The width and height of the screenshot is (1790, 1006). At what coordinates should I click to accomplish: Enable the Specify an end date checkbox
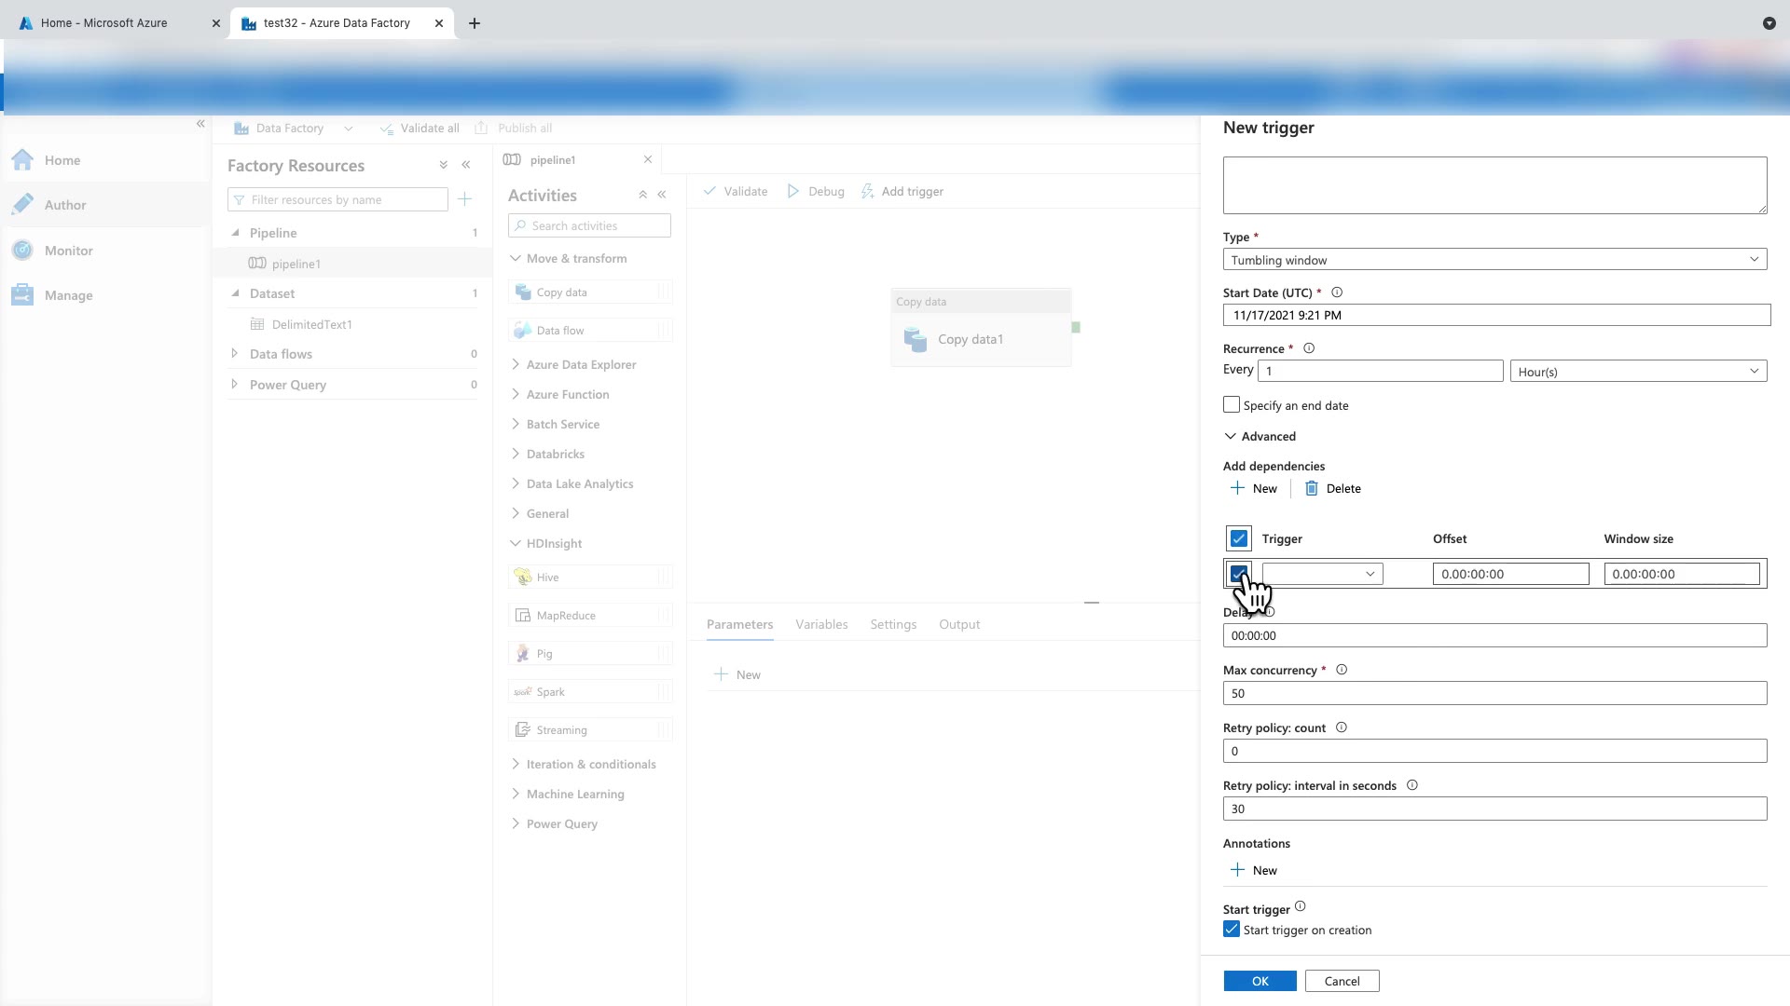tap(1232, 405)
